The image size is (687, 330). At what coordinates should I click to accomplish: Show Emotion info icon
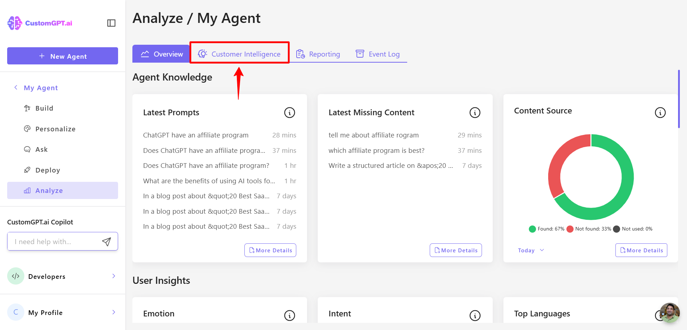pos(289,315)
